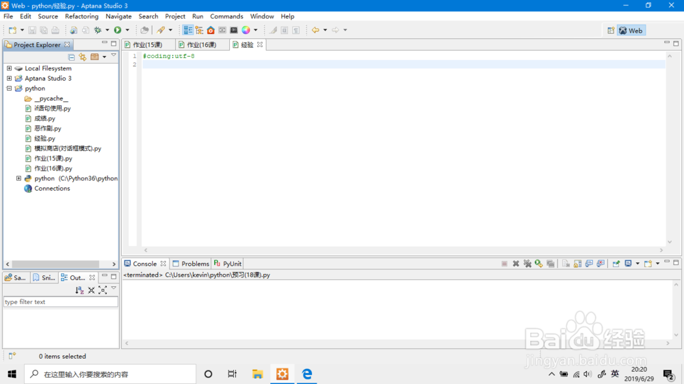684x384 pixels.
Task: Click the Debug bug icon
Action: click(98, 30)
